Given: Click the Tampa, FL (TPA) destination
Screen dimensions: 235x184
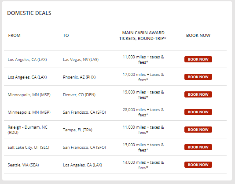Looking at the screenshot, I should click(77, 130).
